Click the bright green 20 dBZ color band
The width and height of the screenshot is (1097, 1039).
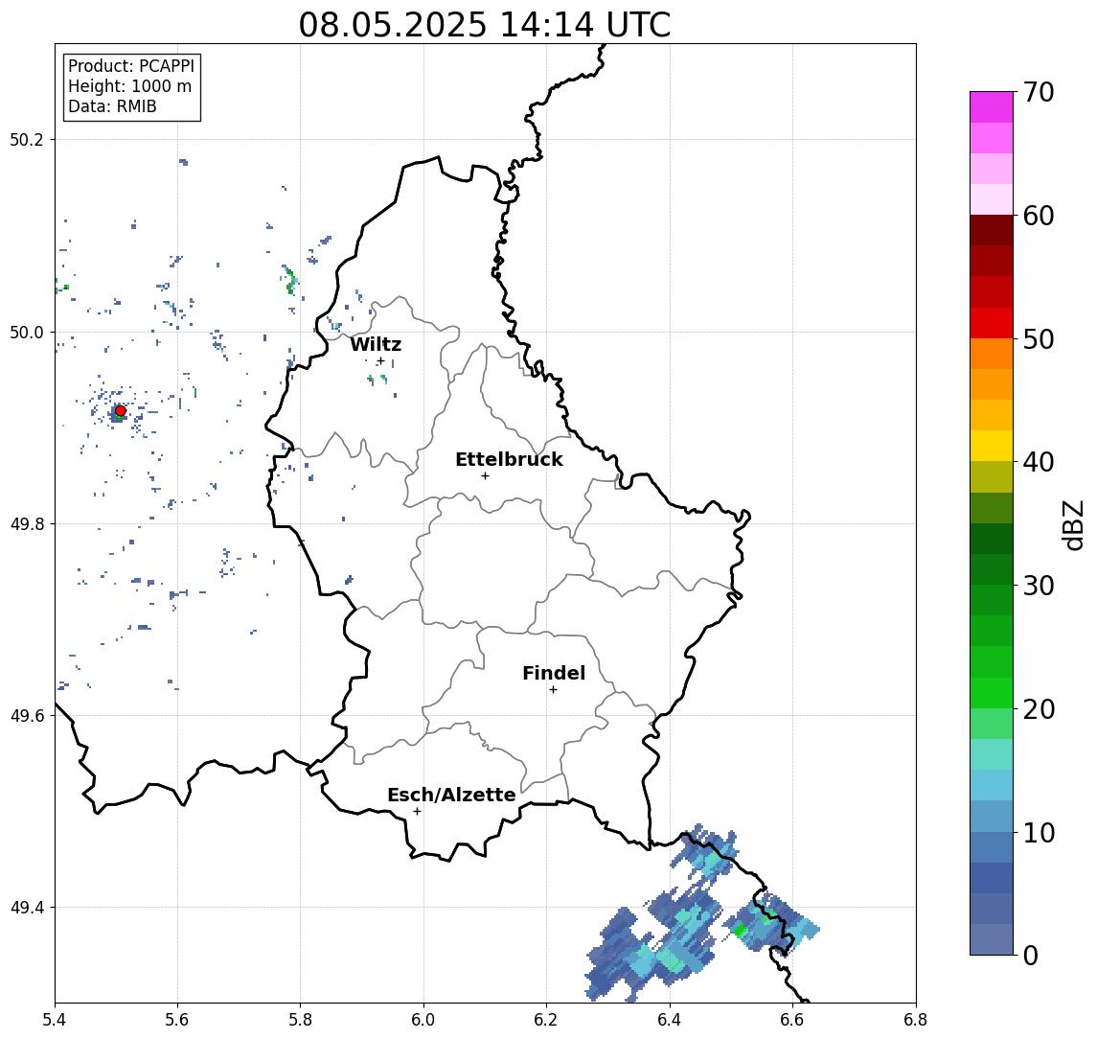[x=992, y=692]
